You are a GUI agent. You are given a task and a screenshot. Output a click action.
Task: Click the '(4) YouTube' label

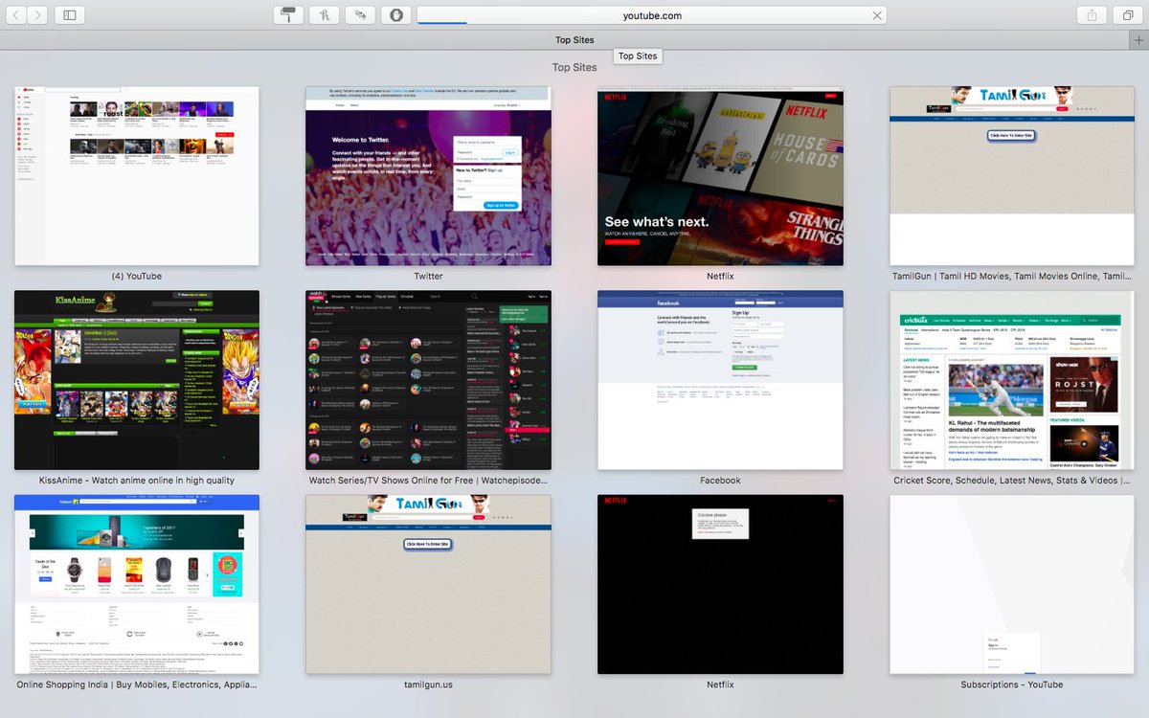coord(137,277)
